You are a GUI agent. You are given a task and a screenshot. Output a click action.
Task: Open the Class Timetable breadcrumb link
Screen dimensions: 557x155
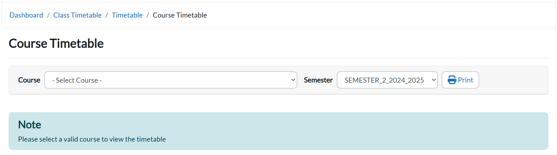point(77,15)
